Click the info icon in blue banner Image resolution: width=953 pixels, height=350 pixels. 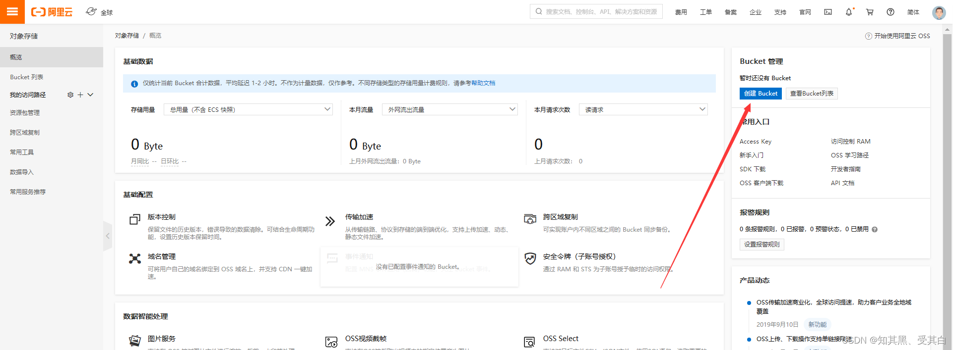tap(134, 84)
